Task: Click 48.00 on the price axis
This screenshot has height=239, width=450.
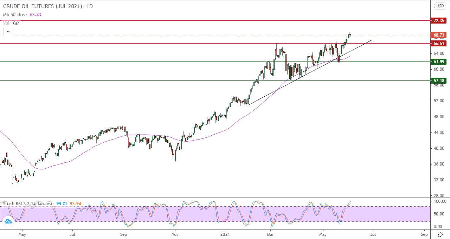Action: click(x=439, y=117)
